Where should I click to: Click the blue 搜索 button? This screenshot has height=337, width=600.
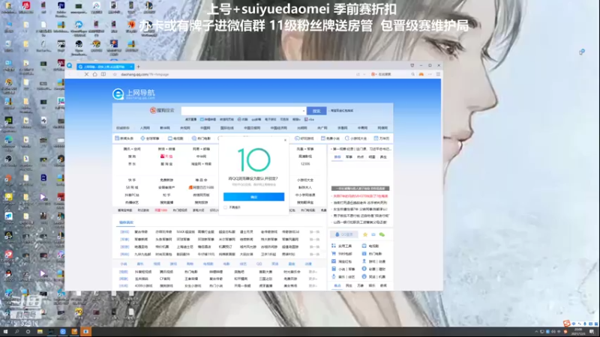[x=316, y=111]
